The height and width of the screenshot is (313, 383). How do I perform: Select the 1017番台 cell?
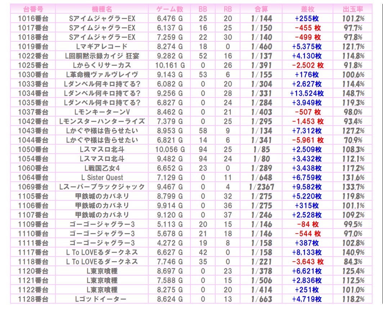(33, 28)
